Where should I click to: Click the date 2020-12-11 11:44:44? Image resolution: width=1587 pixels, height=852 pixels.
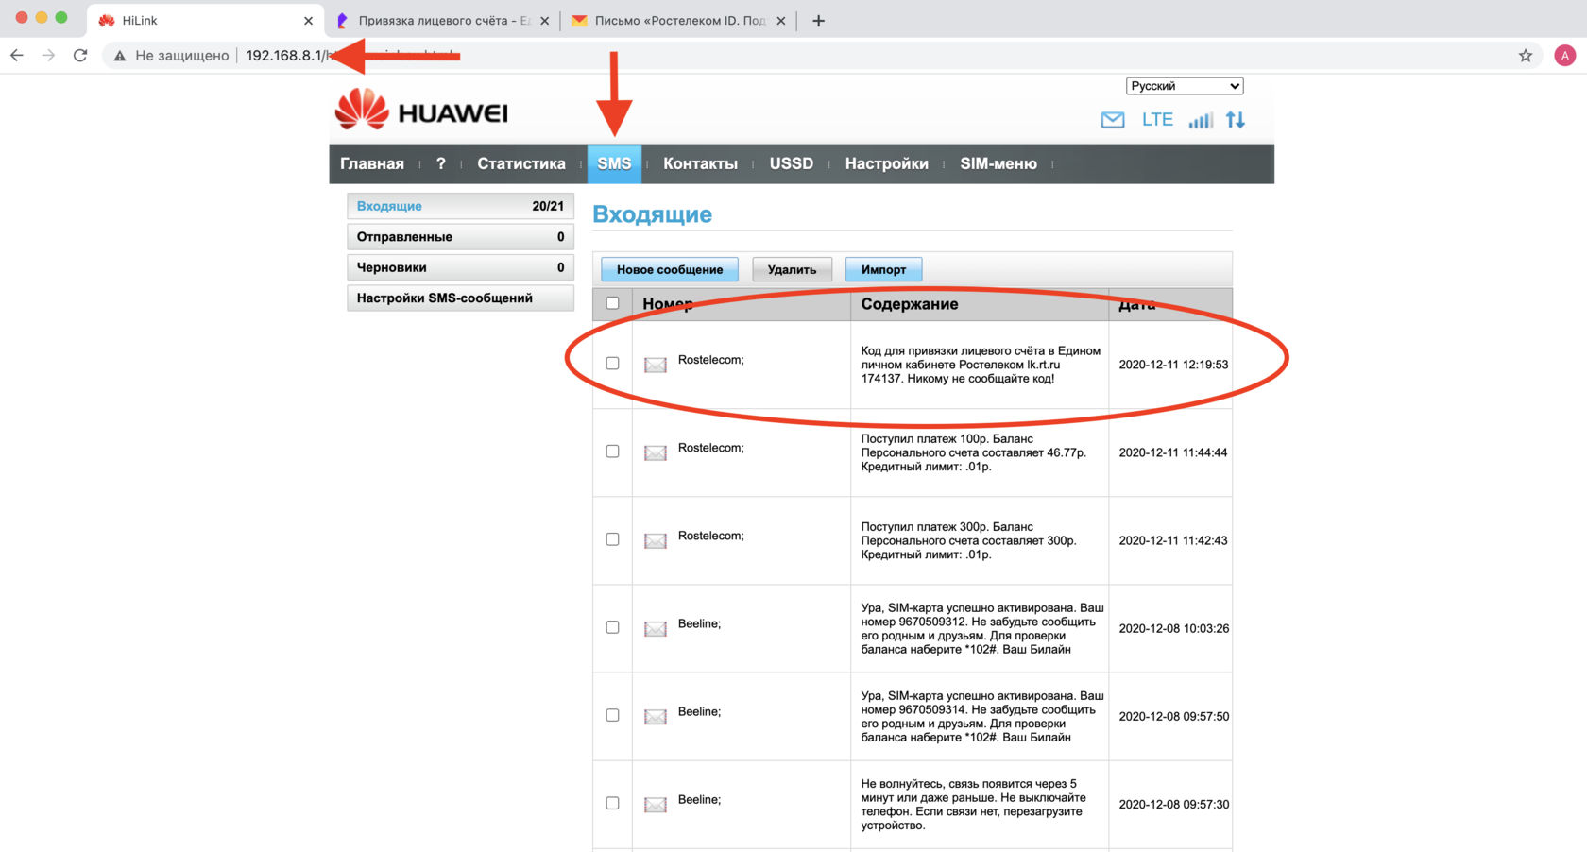1173,452
